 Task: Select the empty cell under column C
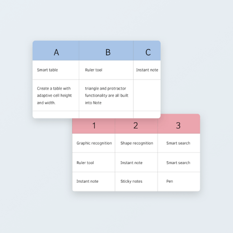(x=147, y=95)
